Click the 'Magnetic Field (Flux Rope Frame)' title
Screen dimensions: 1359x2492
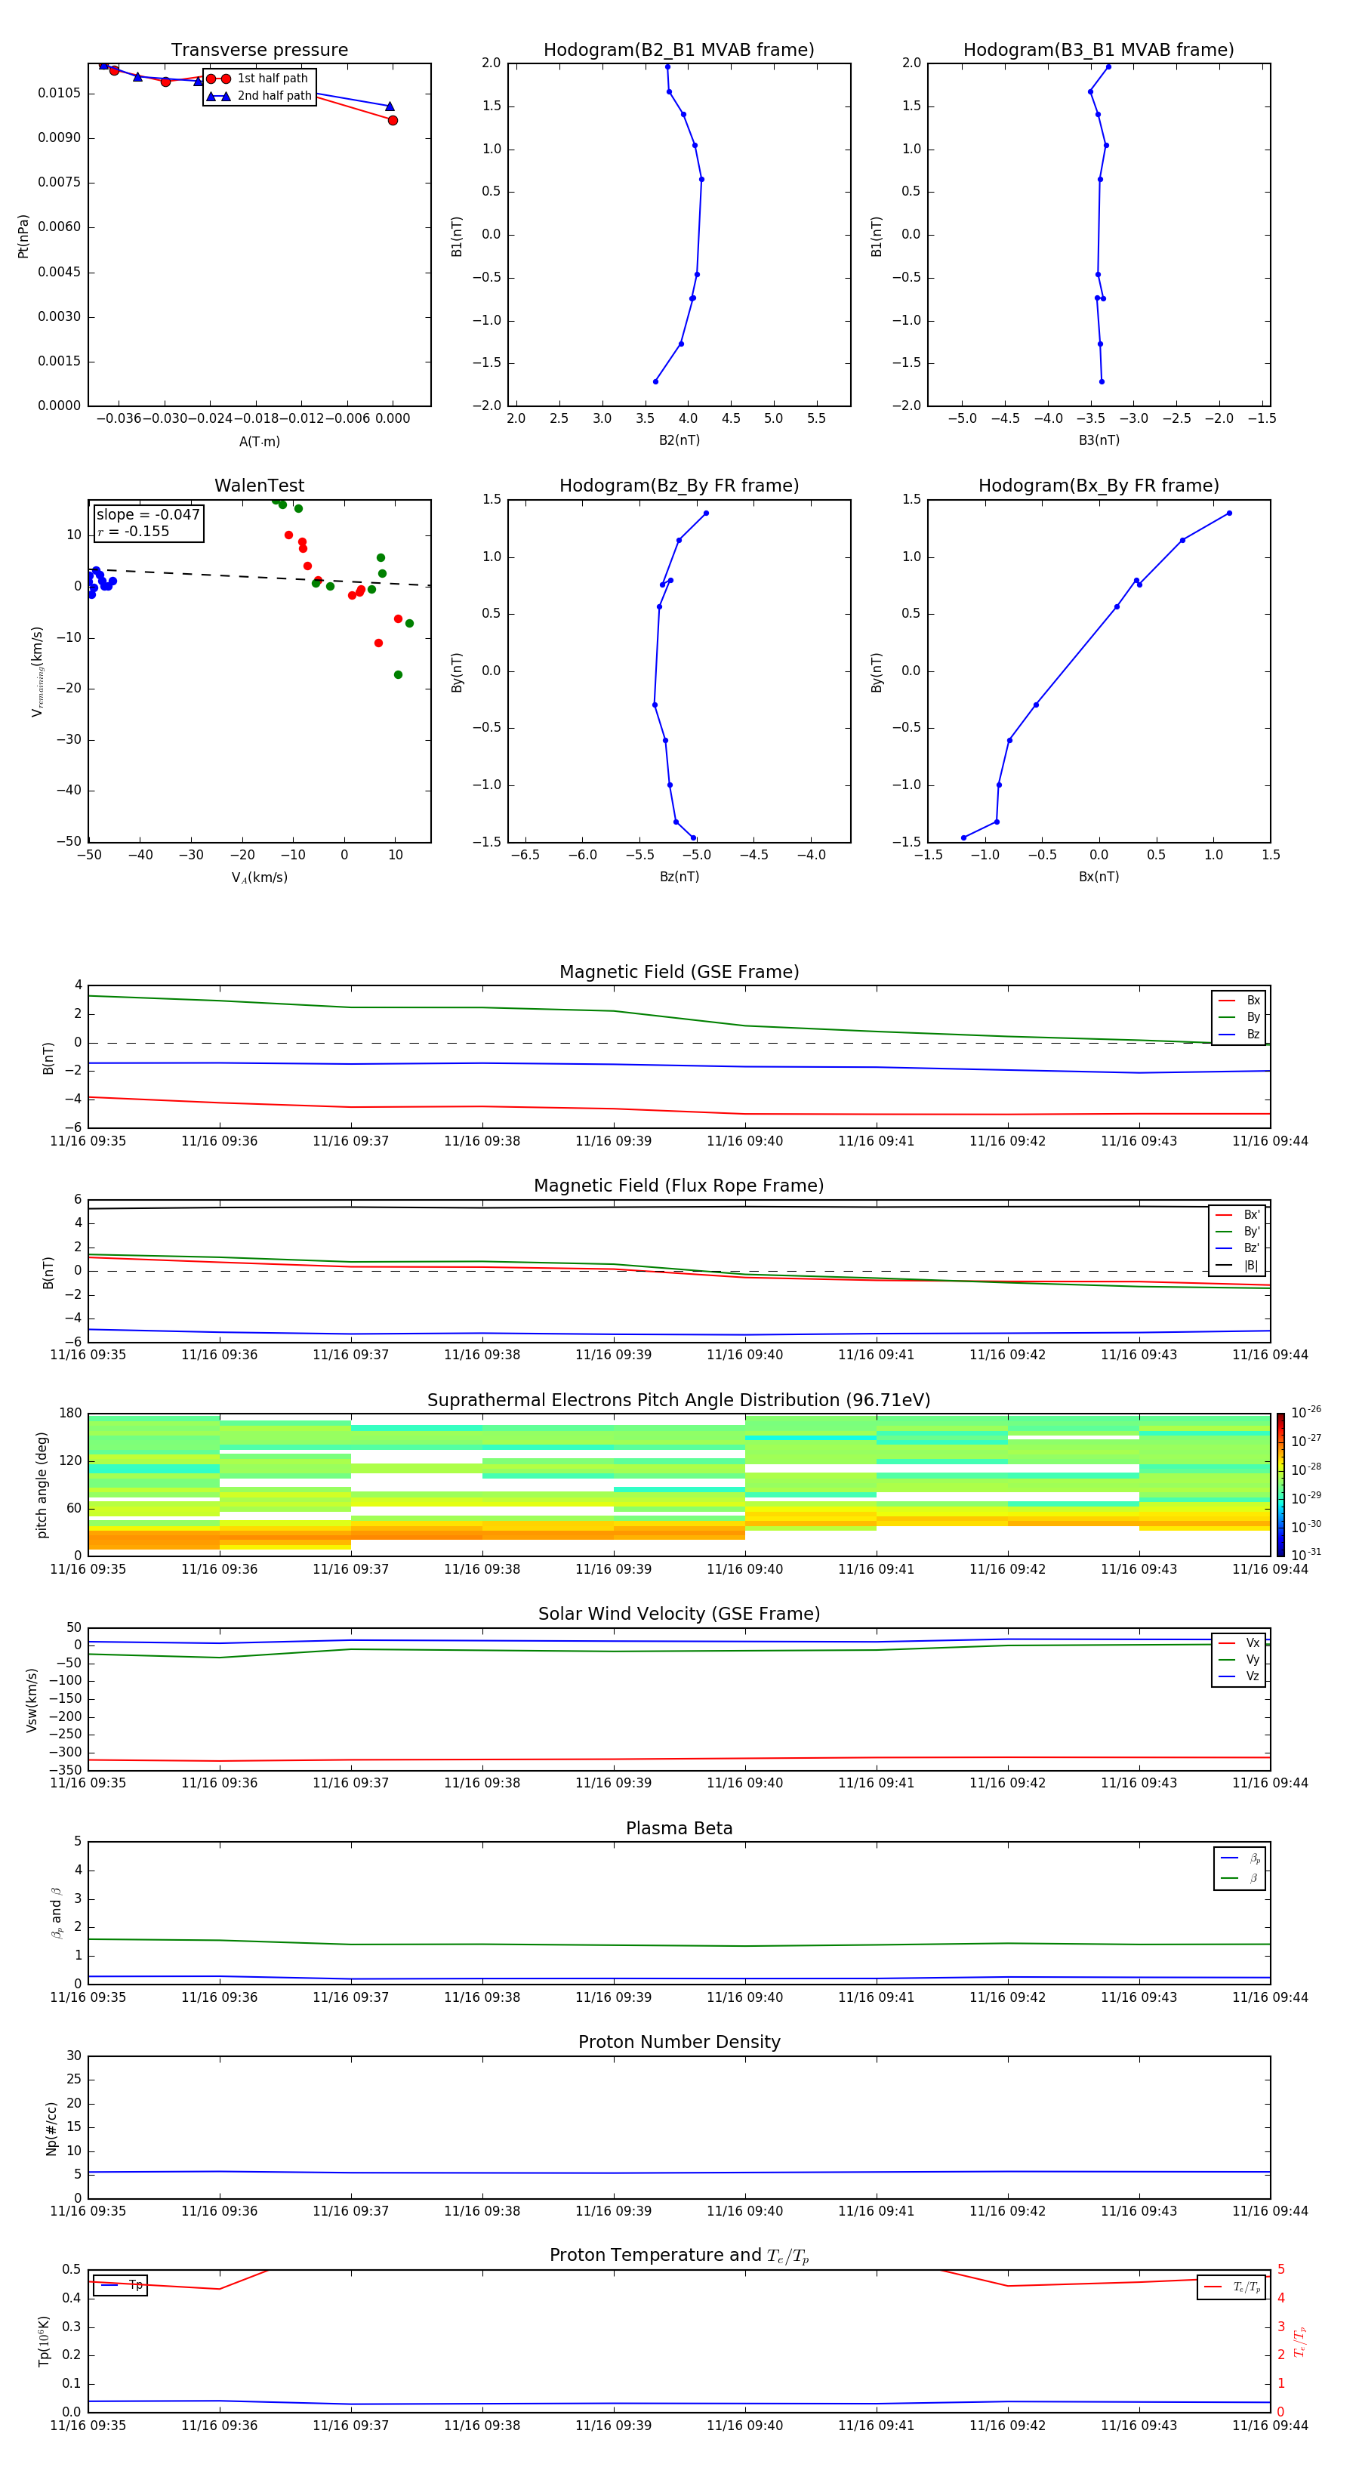coord(679,1186)
